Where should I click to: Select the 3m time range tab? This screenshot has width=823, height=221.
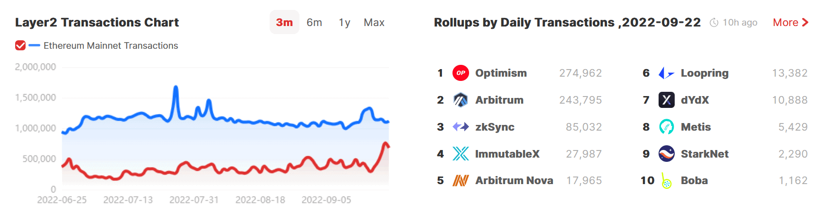pyautogui.click(x=284, y=22)
